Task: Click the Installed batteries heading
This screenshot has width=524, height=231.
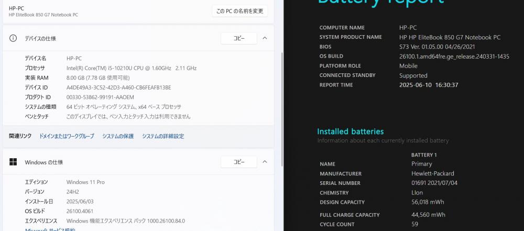Action: point(350,131)
